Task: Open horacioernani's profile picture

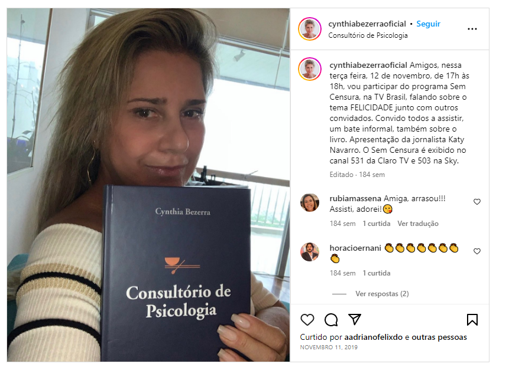Action: point(310,252)
